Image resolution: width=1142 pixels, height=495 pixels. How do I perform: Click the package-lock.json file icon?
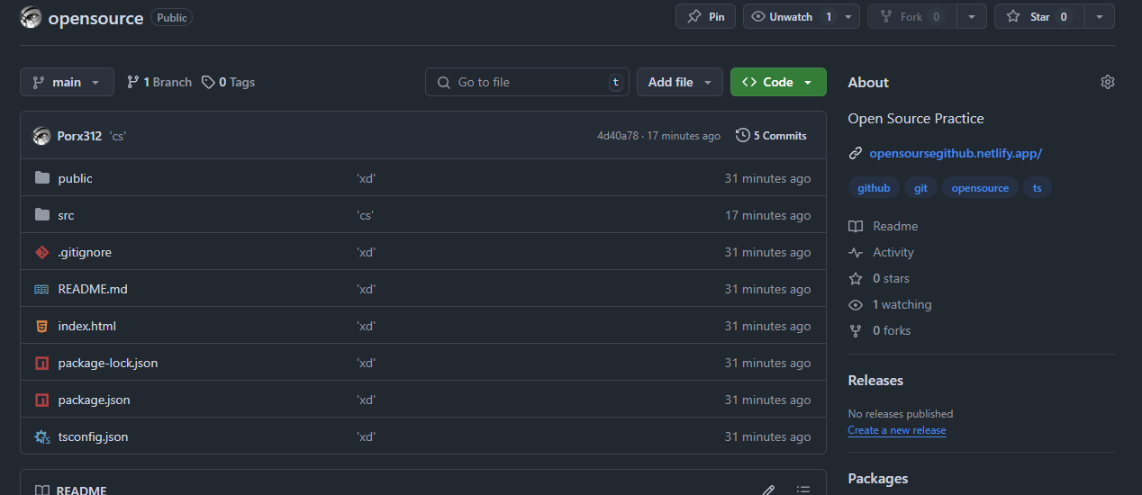coord(41,363)
